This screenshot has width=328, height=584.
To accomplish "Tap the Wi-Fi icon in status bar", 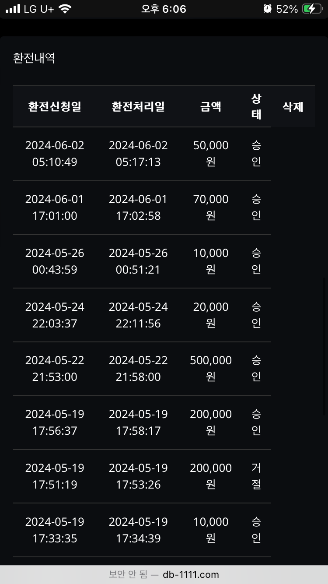I will click(x=65, y=9).
